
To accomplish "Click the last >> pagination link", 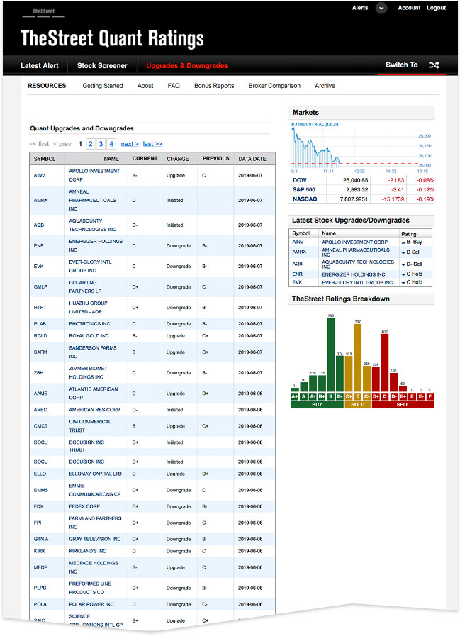I will [152, 144].
